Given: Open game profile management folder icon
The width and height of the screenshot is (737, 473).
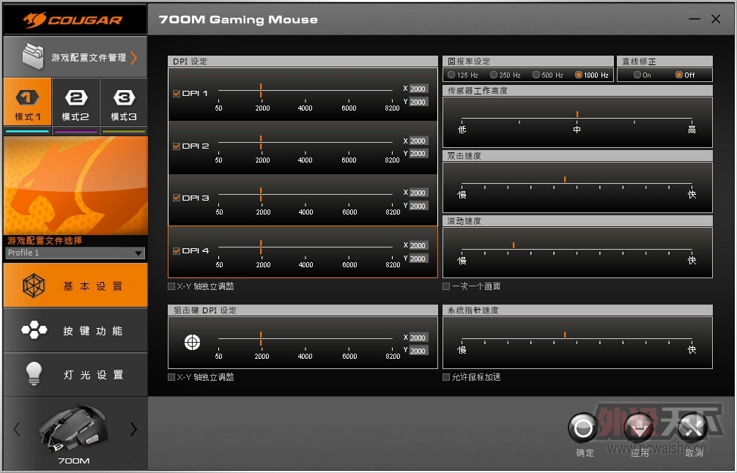Looking at the screenshot, I should point(33,57).
